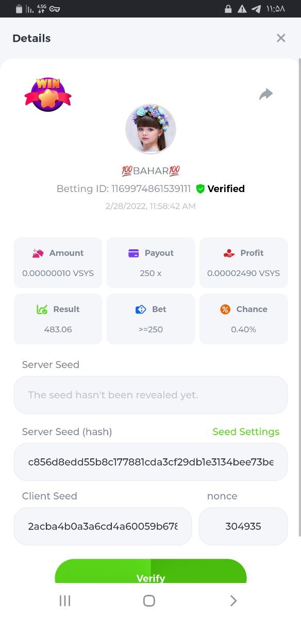The image size is (301, 618).
Task: Select the Server Seed hash field
Action: coord(150,462)
